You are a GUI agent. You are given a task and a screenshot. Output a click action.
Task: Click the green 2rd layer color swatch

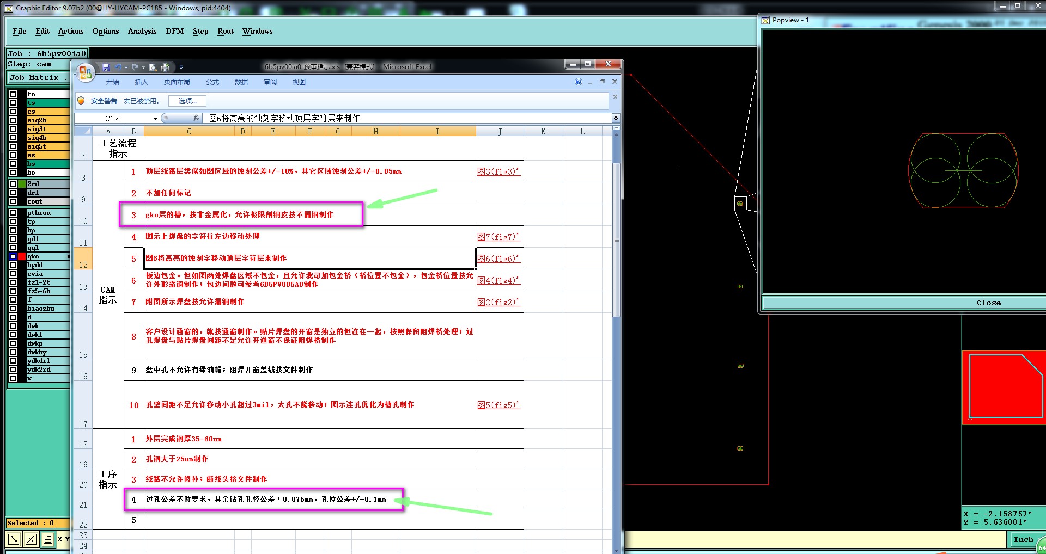click(22, 184)
